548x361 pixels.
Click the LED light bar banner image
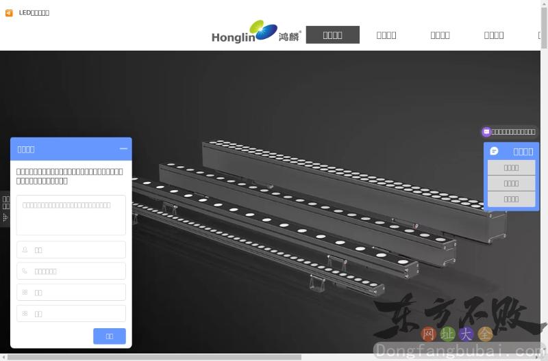point(308,205)
